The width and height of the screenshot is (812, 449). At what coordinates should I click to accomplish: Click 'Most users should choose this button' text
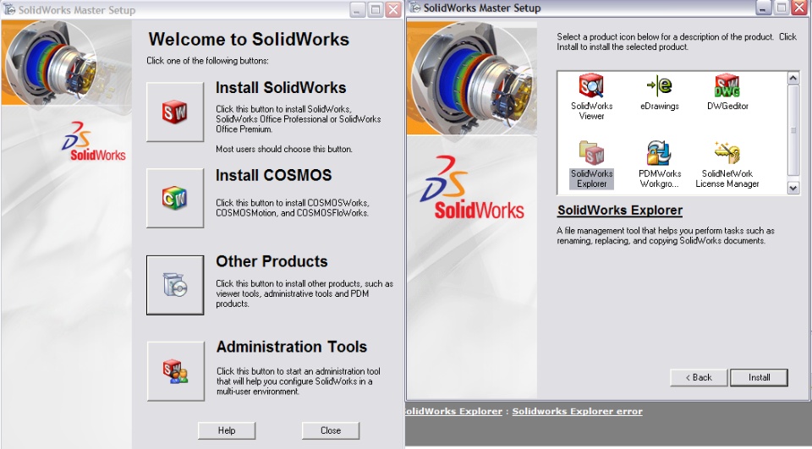click(x=284, y=149)
